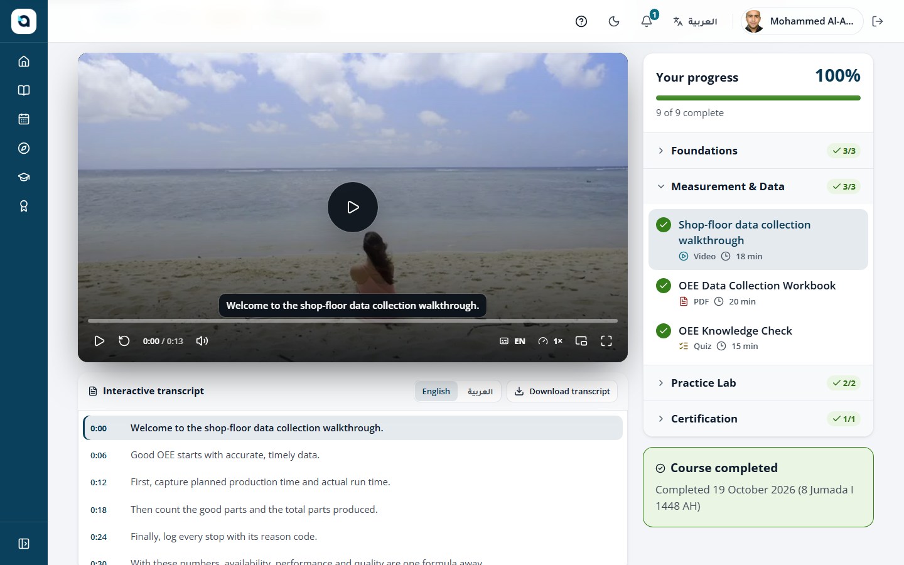The image size is (904, 565).
Task: Toggle EN captions on video
Action: coord(512,341)
